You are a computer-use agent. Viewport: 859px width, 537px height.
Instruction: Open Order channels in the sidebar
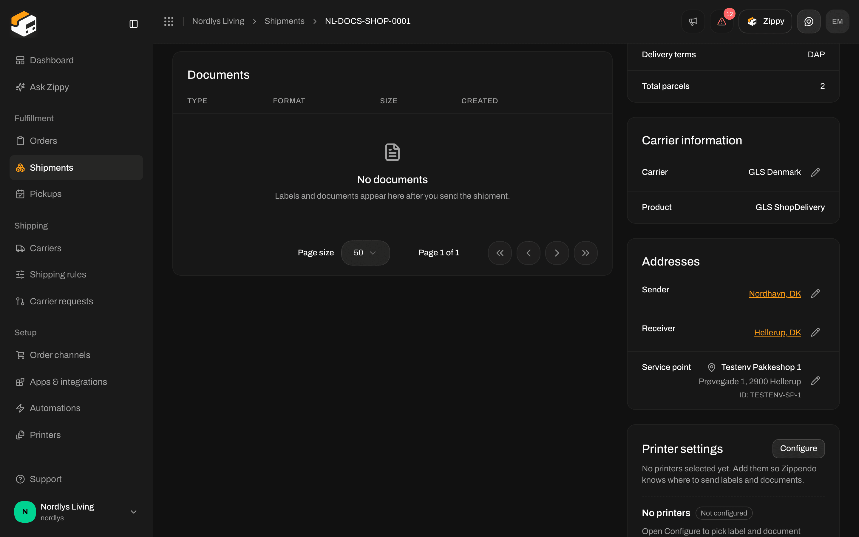tap(76, 355)
